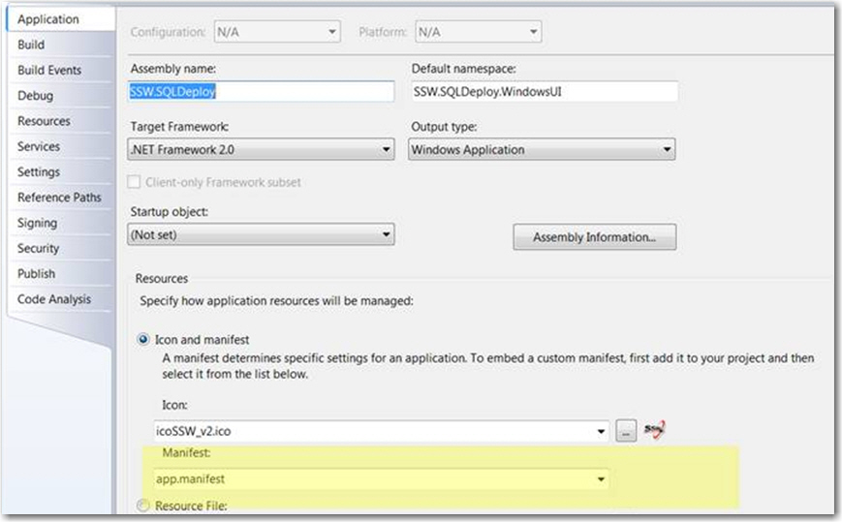Click the SSW icon preview image

(x=656, y=430)
